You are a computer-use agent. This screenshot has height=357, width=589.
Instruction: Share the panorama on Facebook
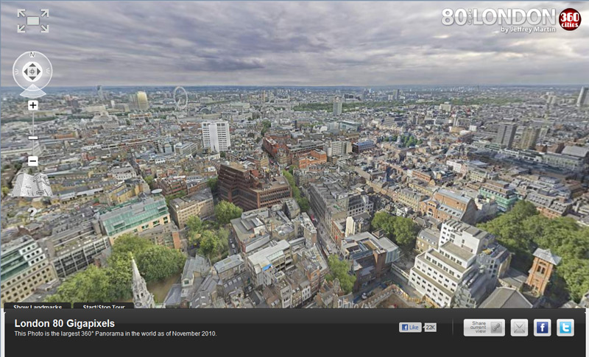coord(542,328)
